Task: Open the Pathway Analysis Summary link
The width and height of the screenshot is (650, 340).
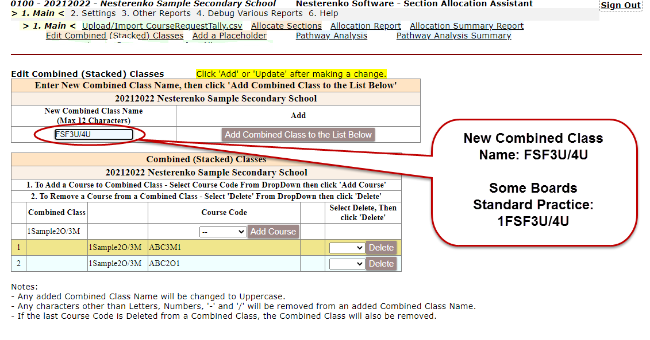Action: [453, 36]
